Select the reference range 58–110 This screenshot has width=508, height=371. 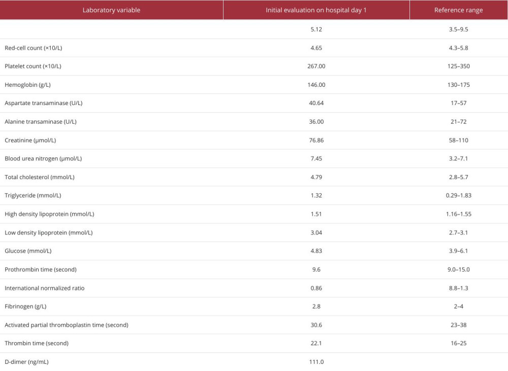(x=458, y=140)
